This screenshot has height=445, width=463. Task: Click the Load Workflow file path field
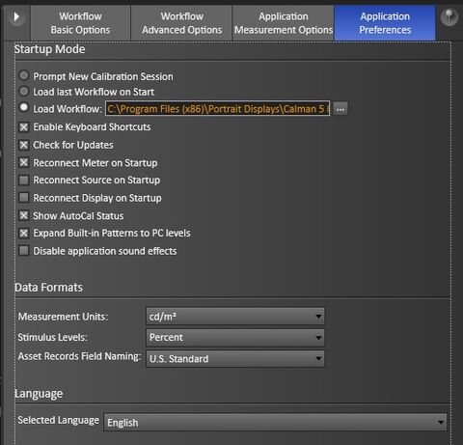point(218,109)
